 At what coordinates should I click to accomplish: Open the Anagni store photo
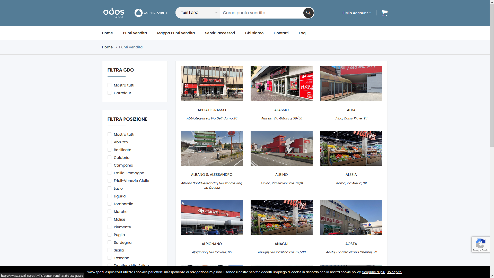pyautogui.click(x=281, y=218)
